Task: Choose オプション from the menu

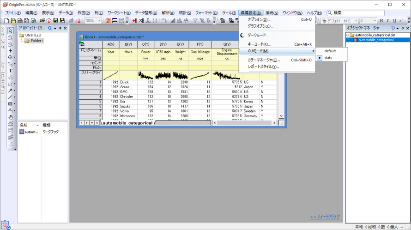Action: [x=277, y=19]
